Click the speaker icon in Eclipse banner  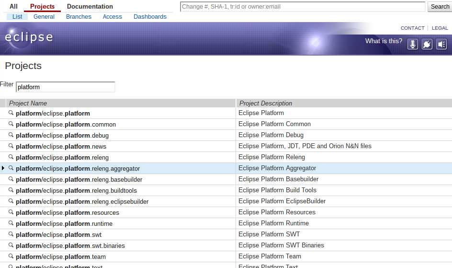(441, 45)
